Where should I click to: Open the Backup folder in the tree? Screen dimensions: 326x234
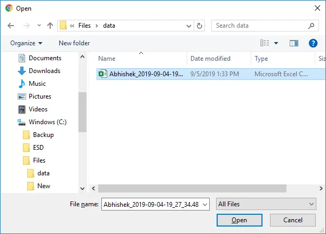[43, 135]
